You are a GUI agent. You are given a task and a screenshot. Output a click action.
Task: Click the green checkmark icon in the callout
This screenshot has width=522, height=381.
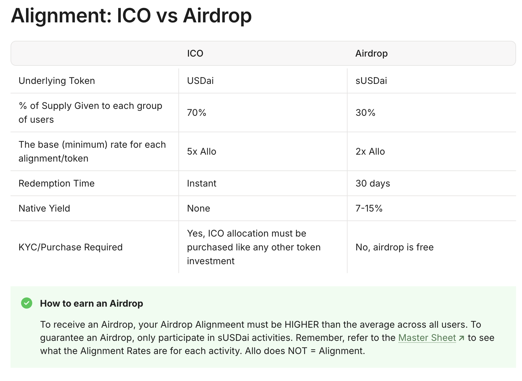coord(27,303)
